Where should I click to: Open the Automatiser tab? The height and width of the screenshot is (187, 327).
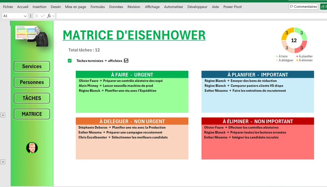pyautogui.click(x=173, y=7)
